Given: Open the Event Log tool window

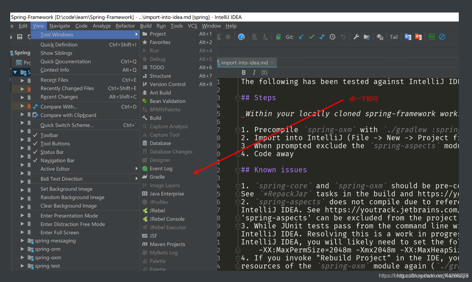Looking at the screenshot, I should click(178, 169).
